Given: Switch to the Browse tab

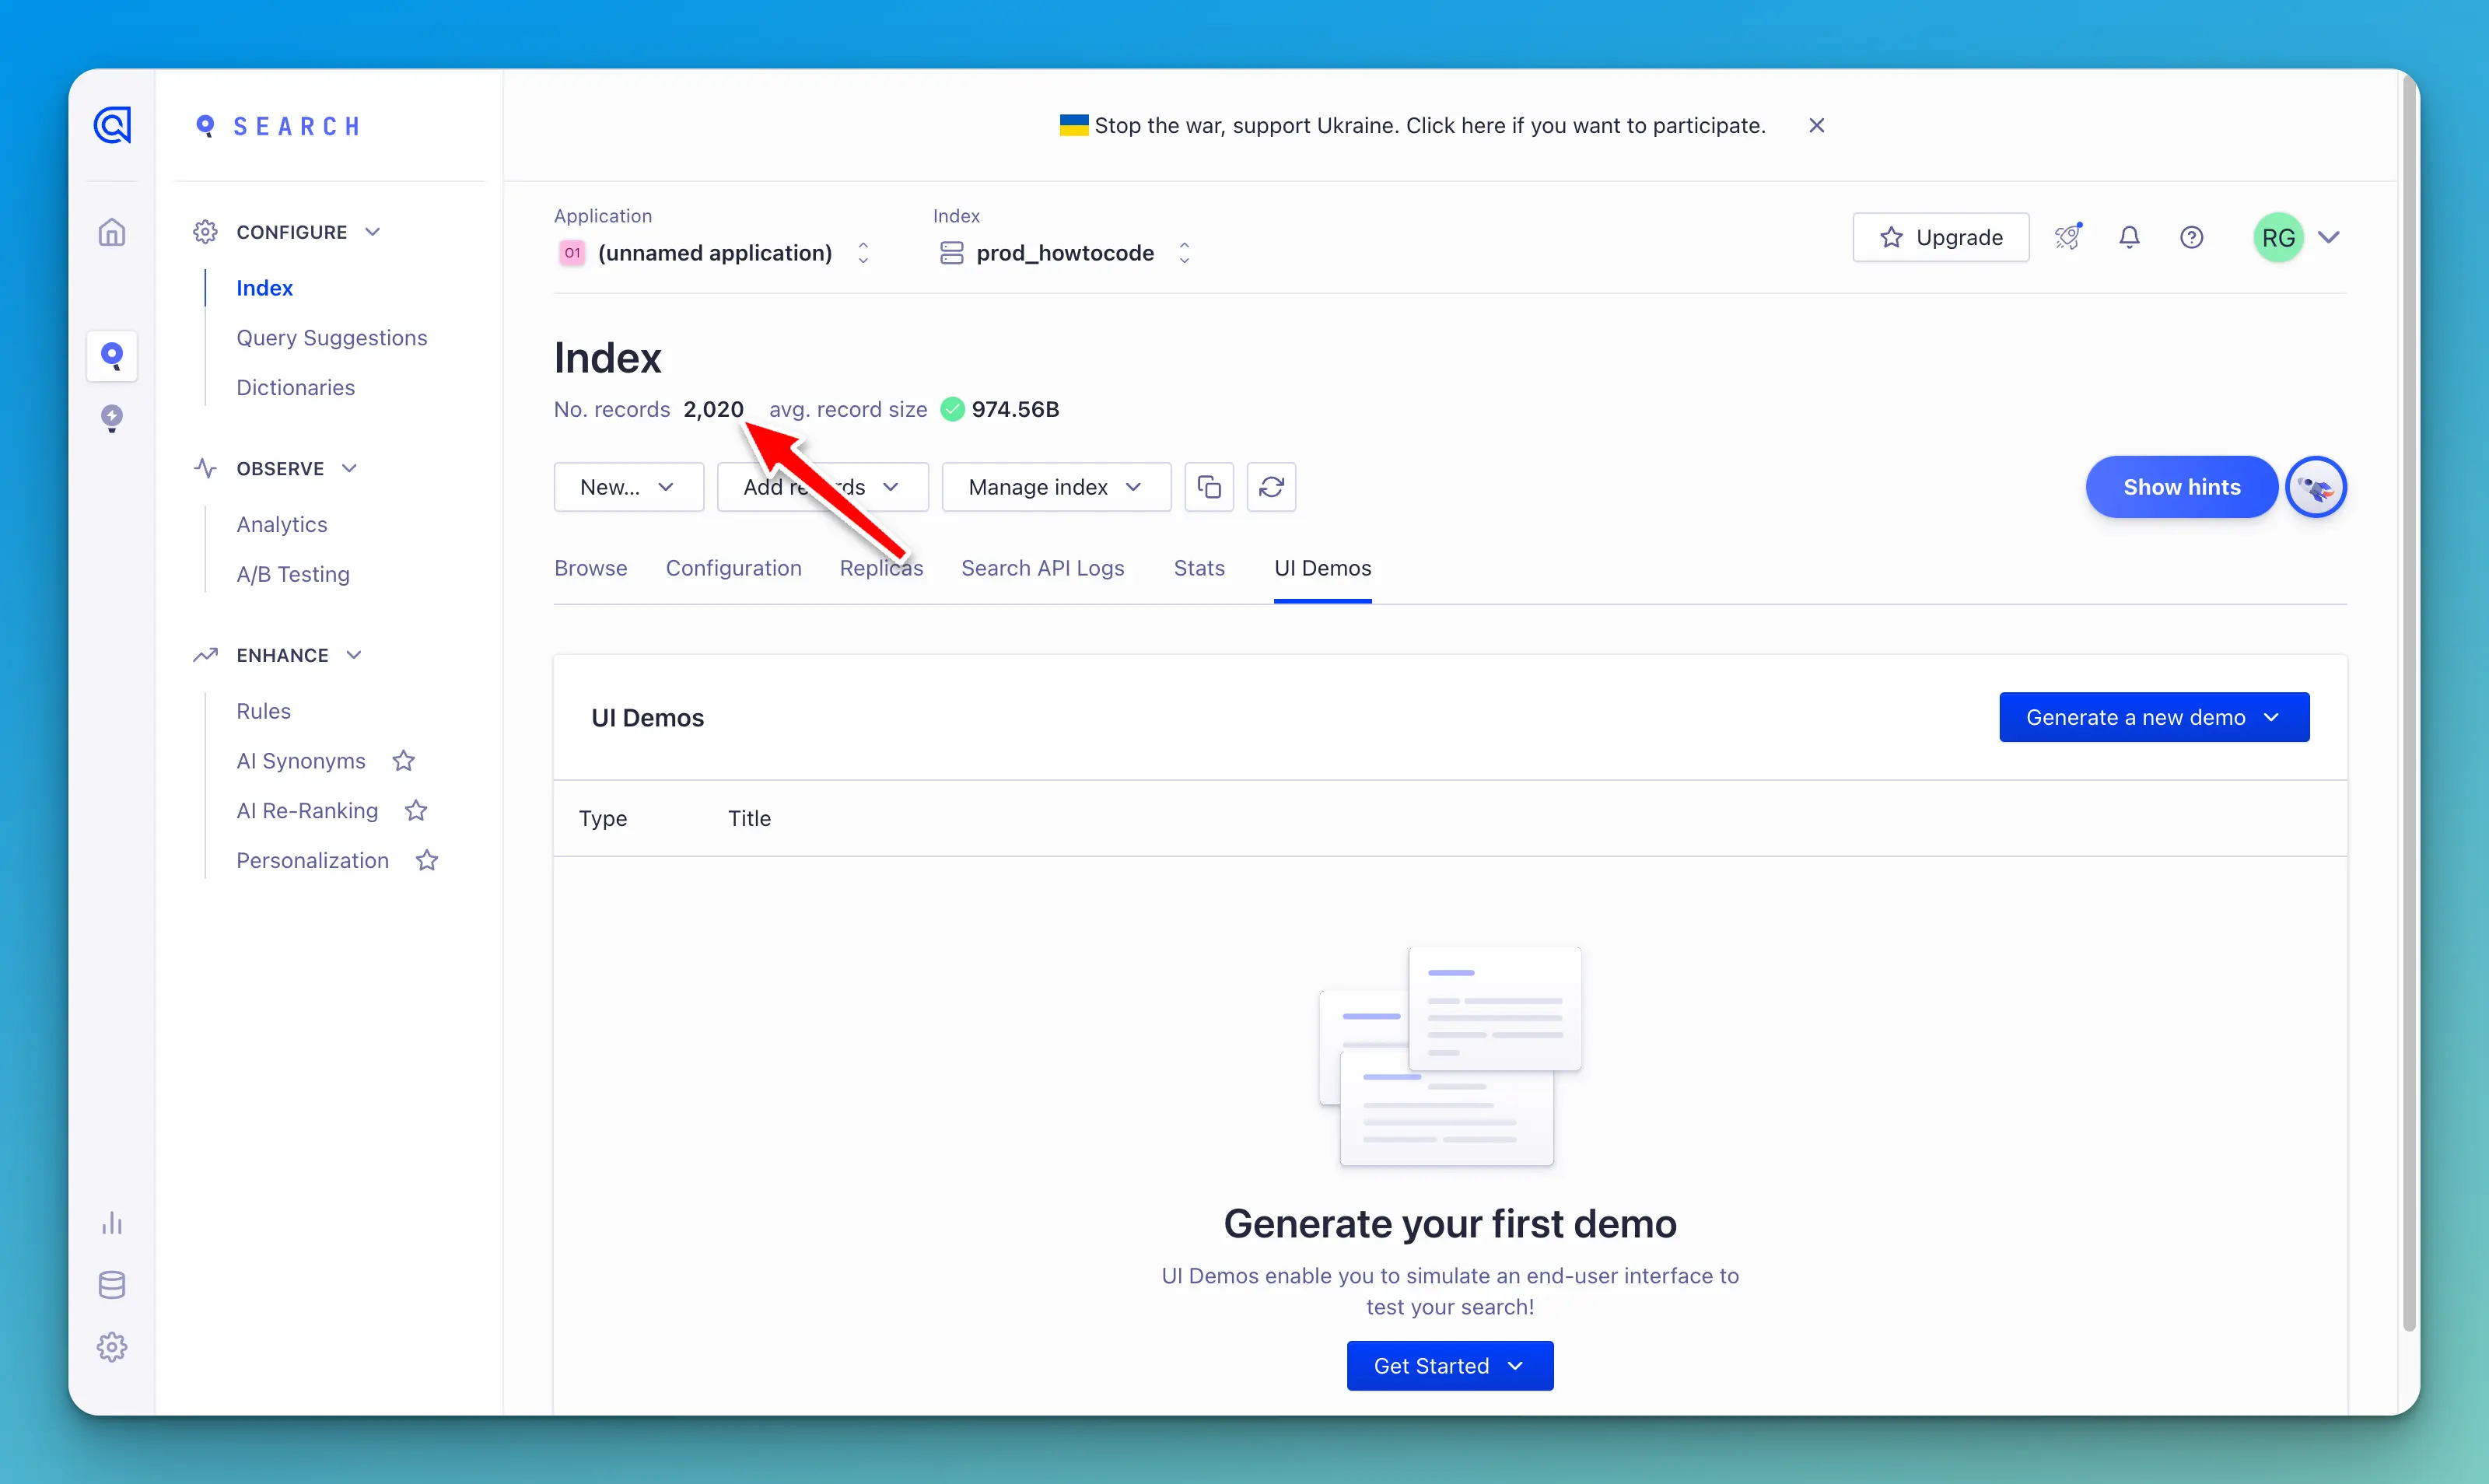Looking at the screenshot, I should tap(590, 567).
